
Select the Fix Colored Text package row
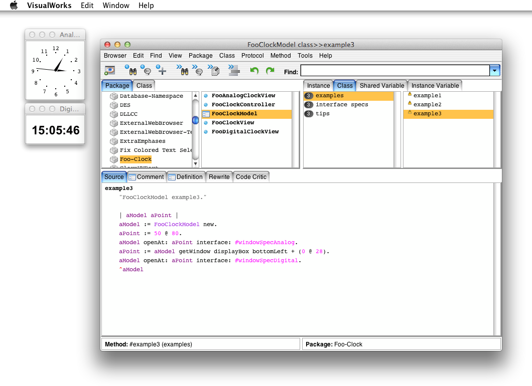click(x=147, y=150)
